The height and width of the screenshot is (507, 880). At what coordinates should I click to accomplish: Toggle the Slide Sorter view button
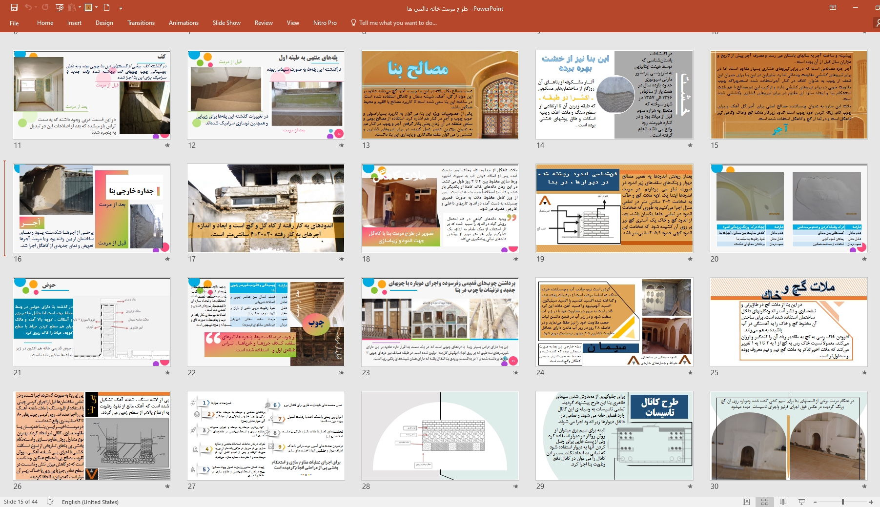click(765, 502)
